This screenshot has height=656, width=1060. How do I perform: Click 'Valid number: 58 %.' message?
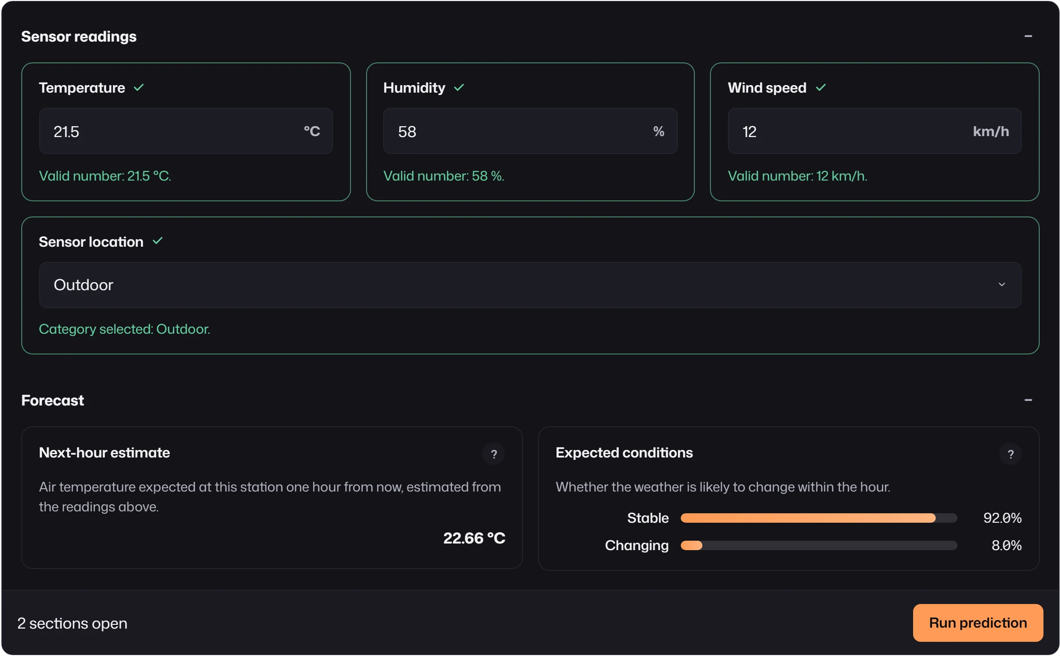[444, 176]
